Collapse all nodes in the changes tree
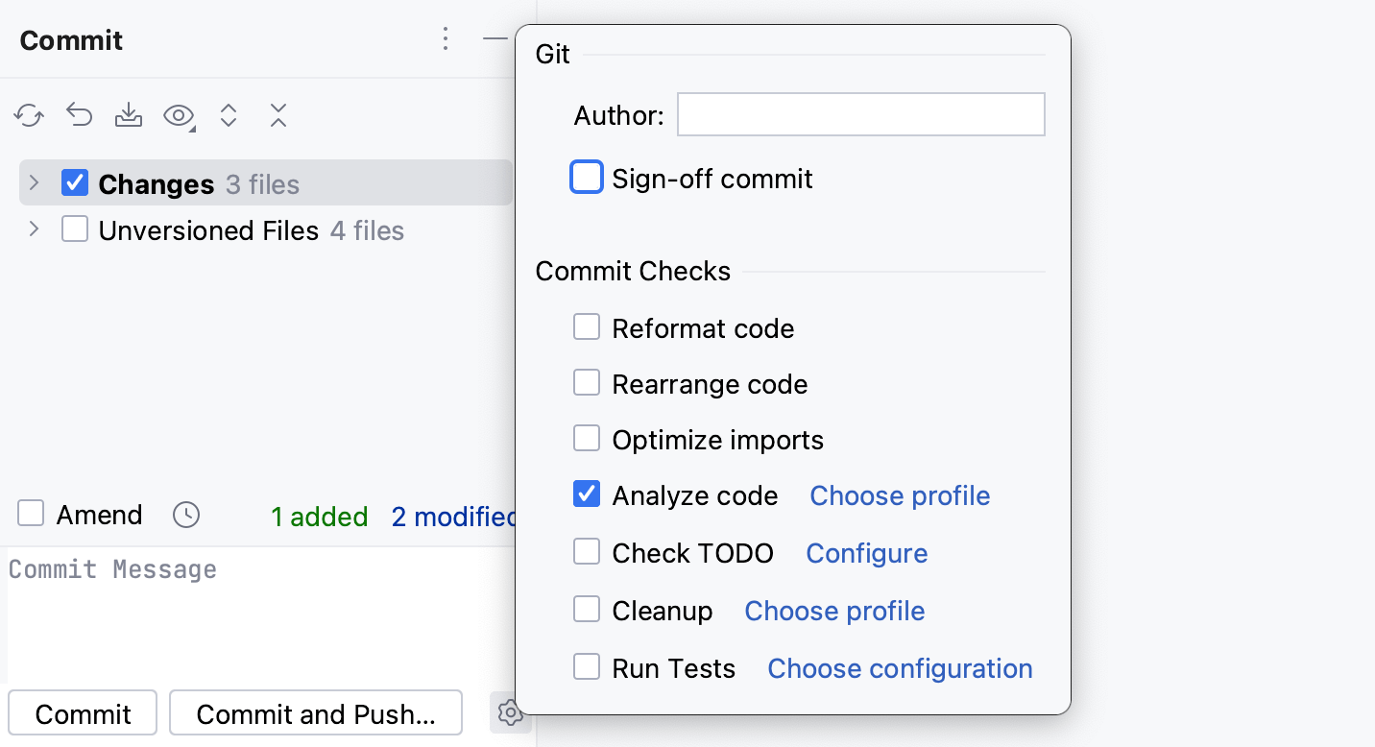Viewport: 1375px width, 747px height. [277, 114]
